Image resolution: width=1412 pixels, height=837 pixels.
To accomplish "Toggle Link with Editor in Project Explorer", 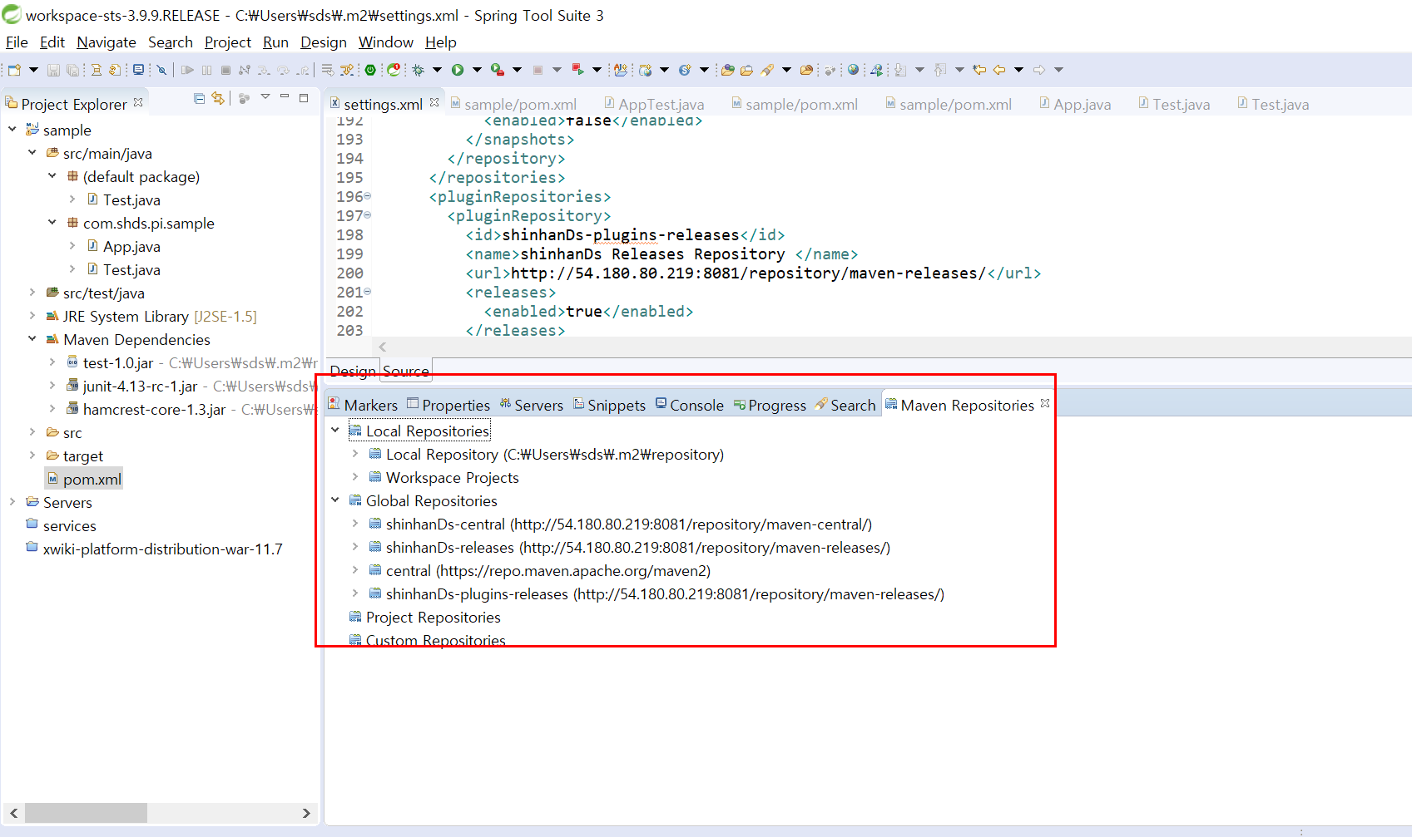I will [x=219, y=98].
